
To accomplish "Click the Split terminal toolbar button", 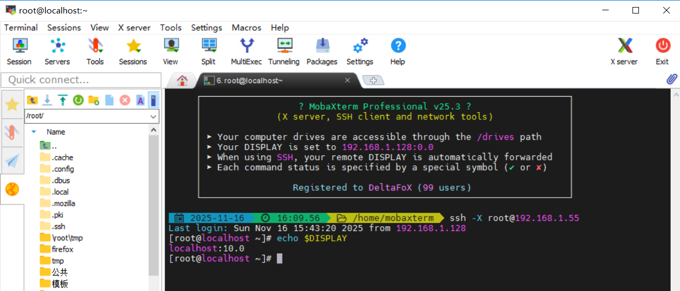I will (x=208, y=52).
